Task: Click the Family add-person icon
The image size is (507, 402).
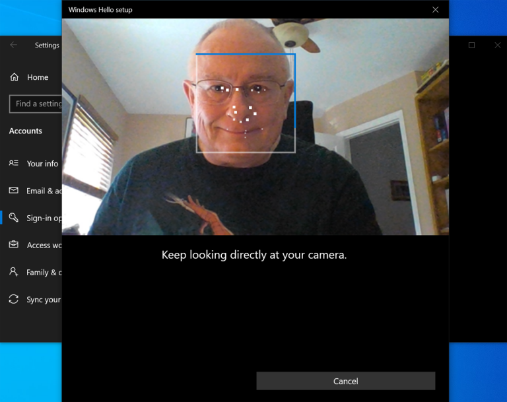Action: [14, 271]
